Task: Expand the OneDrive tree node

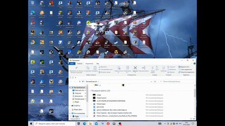Action: (70, 106)
